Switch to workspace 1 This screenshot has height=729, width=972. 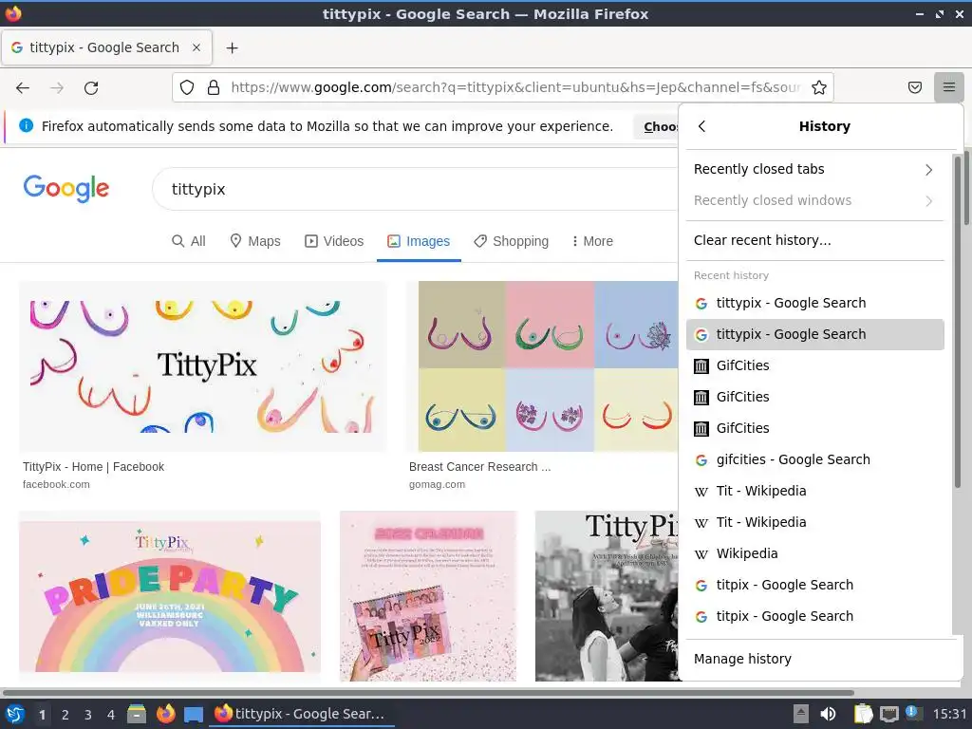(x=42, y=715)
